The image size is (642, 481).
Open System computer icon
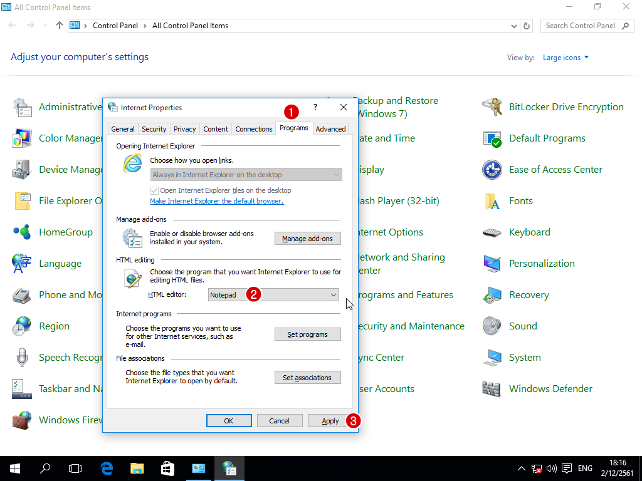[492, 358]
